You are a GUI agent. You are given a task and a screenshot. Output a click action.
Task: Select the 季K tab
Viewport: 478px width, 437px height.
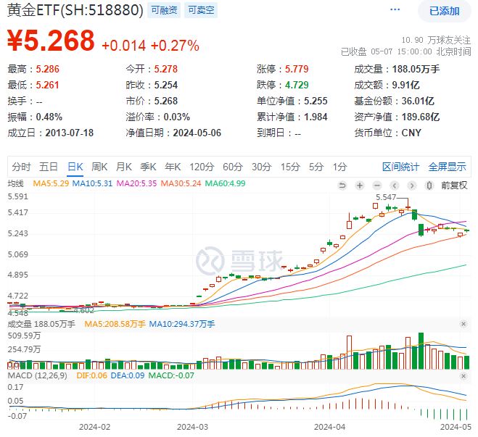click(x=148, y=167)
